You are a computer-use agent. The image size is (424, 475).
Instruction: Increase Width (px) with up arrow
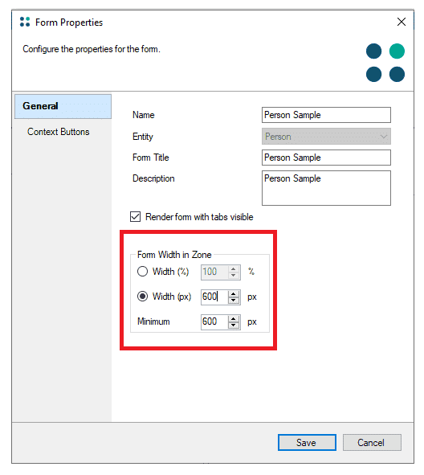click(x=234, y=293)
